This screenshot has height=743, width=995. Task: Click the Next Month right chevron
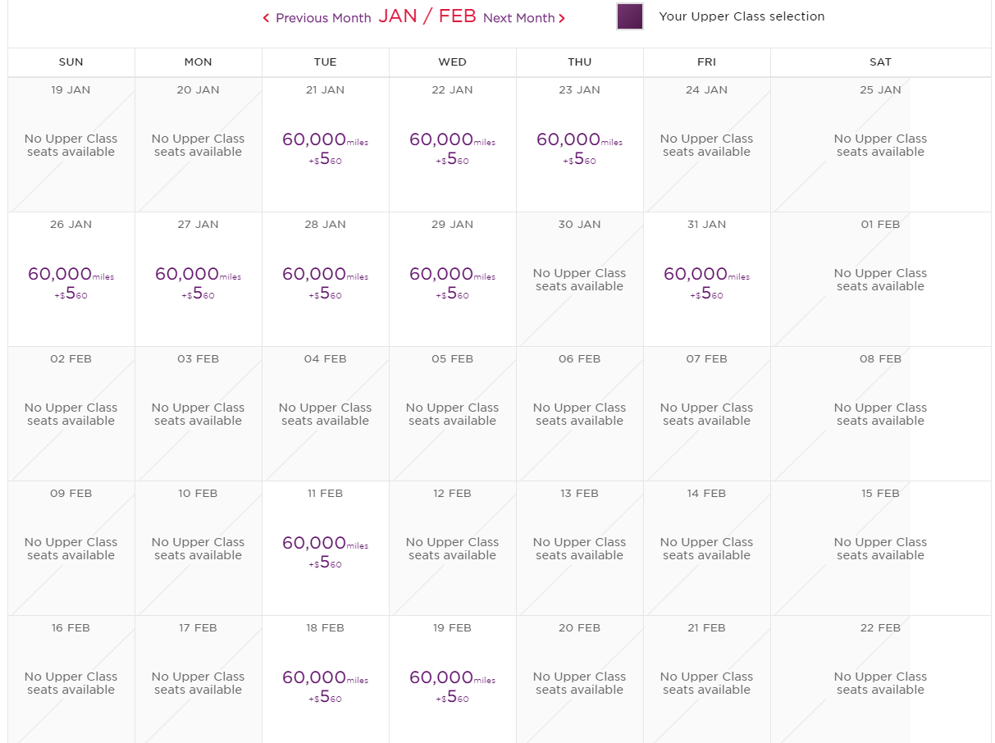562,18
